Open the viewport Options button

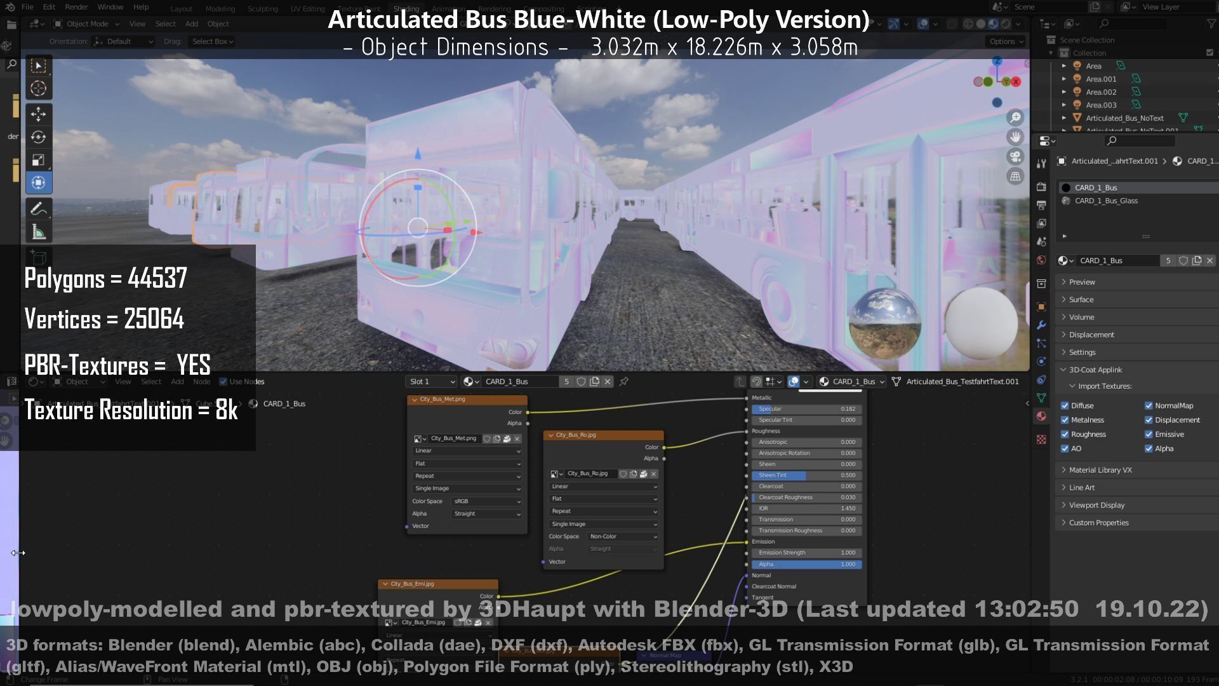(1006, 41)
